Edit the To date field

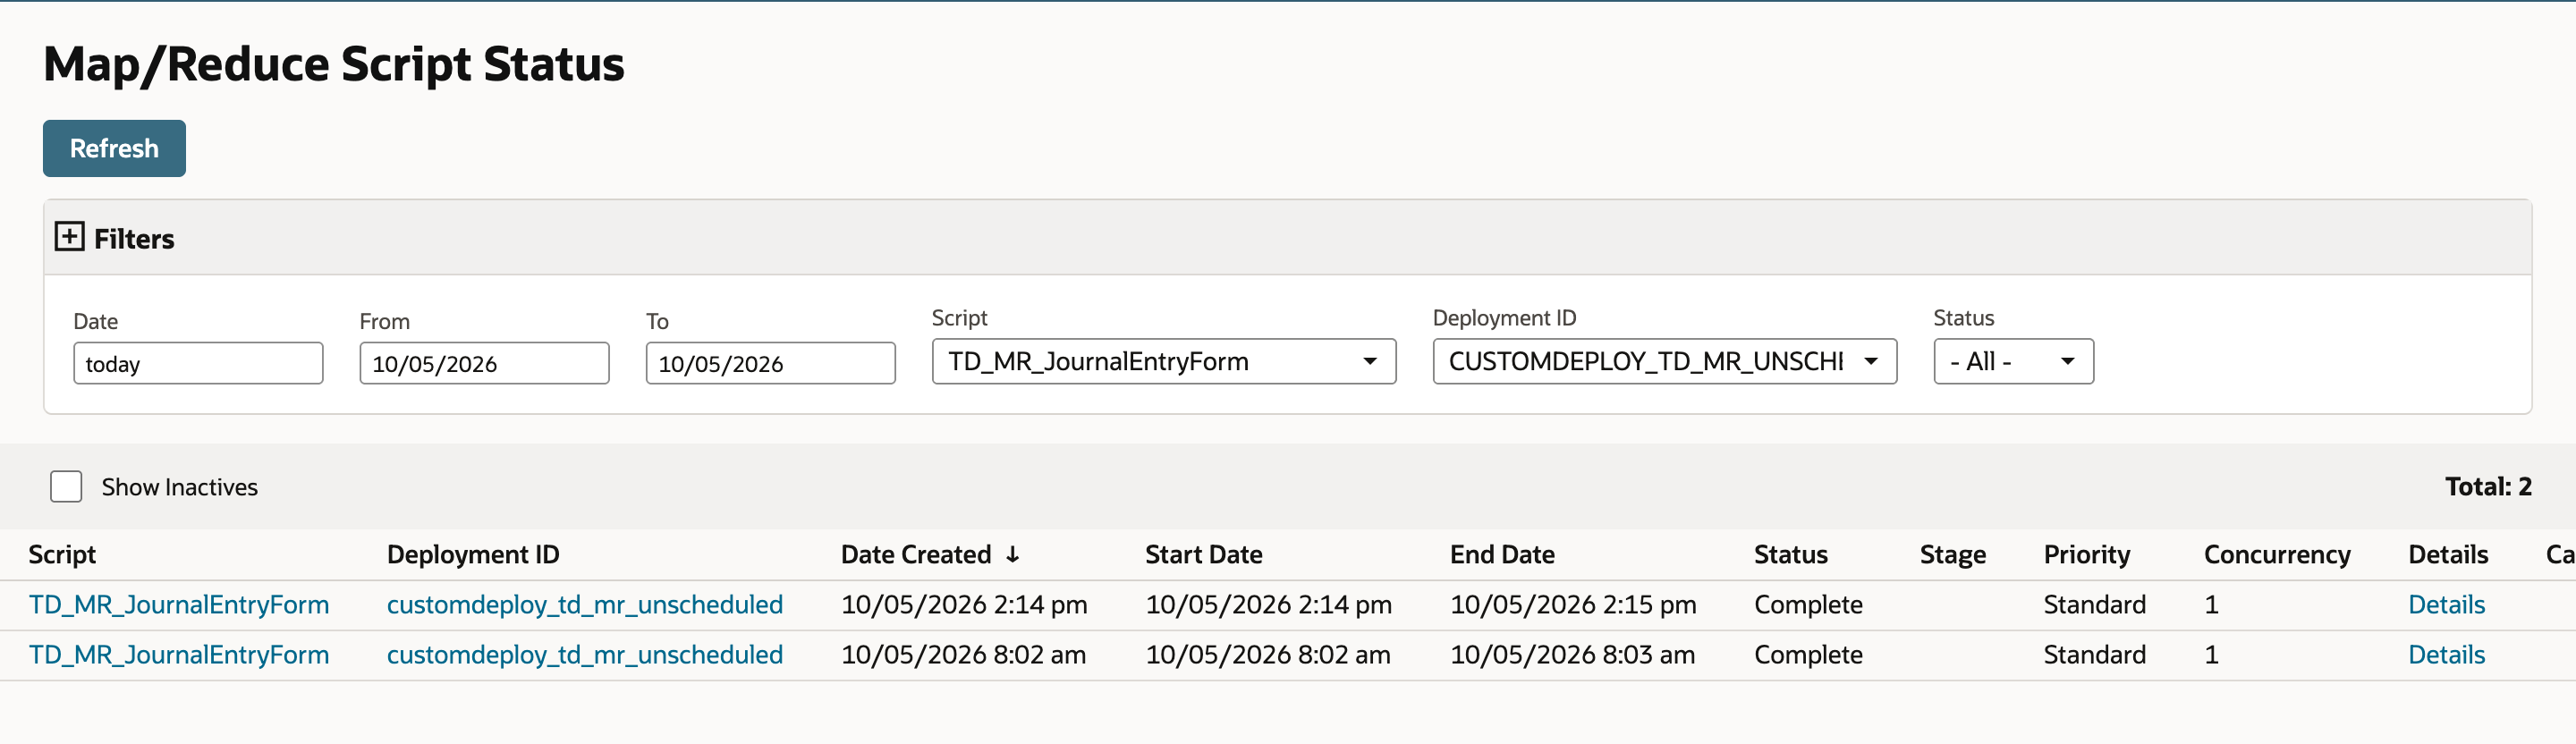click(x=770, y=363)
